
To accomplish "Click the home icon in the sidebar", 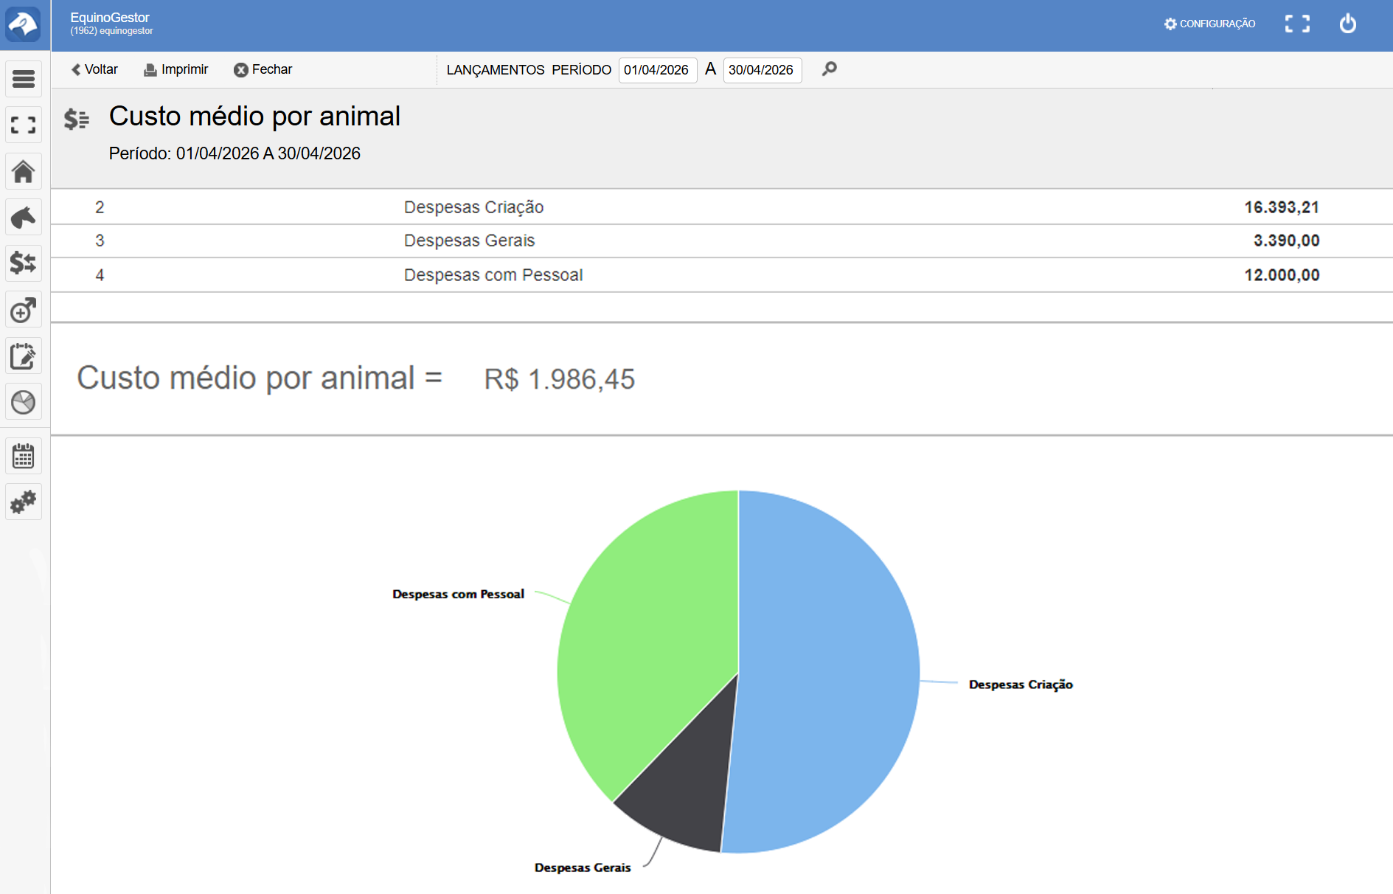I will [x=24, y=172].
